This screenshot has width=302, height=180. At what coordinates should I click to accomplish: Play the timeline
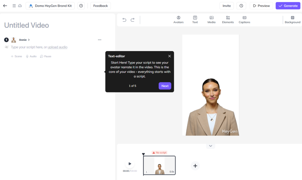click(130, 164)
